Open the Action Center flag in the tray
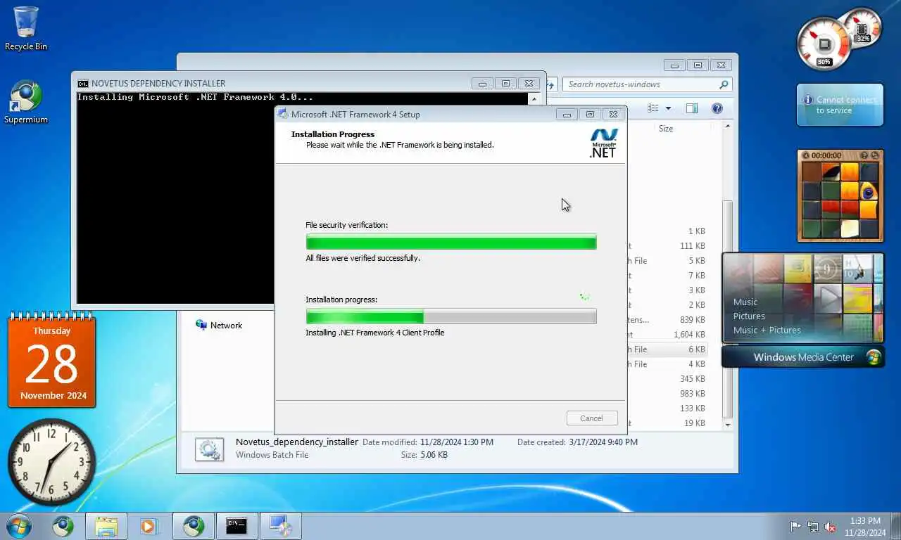 [795, 527]
